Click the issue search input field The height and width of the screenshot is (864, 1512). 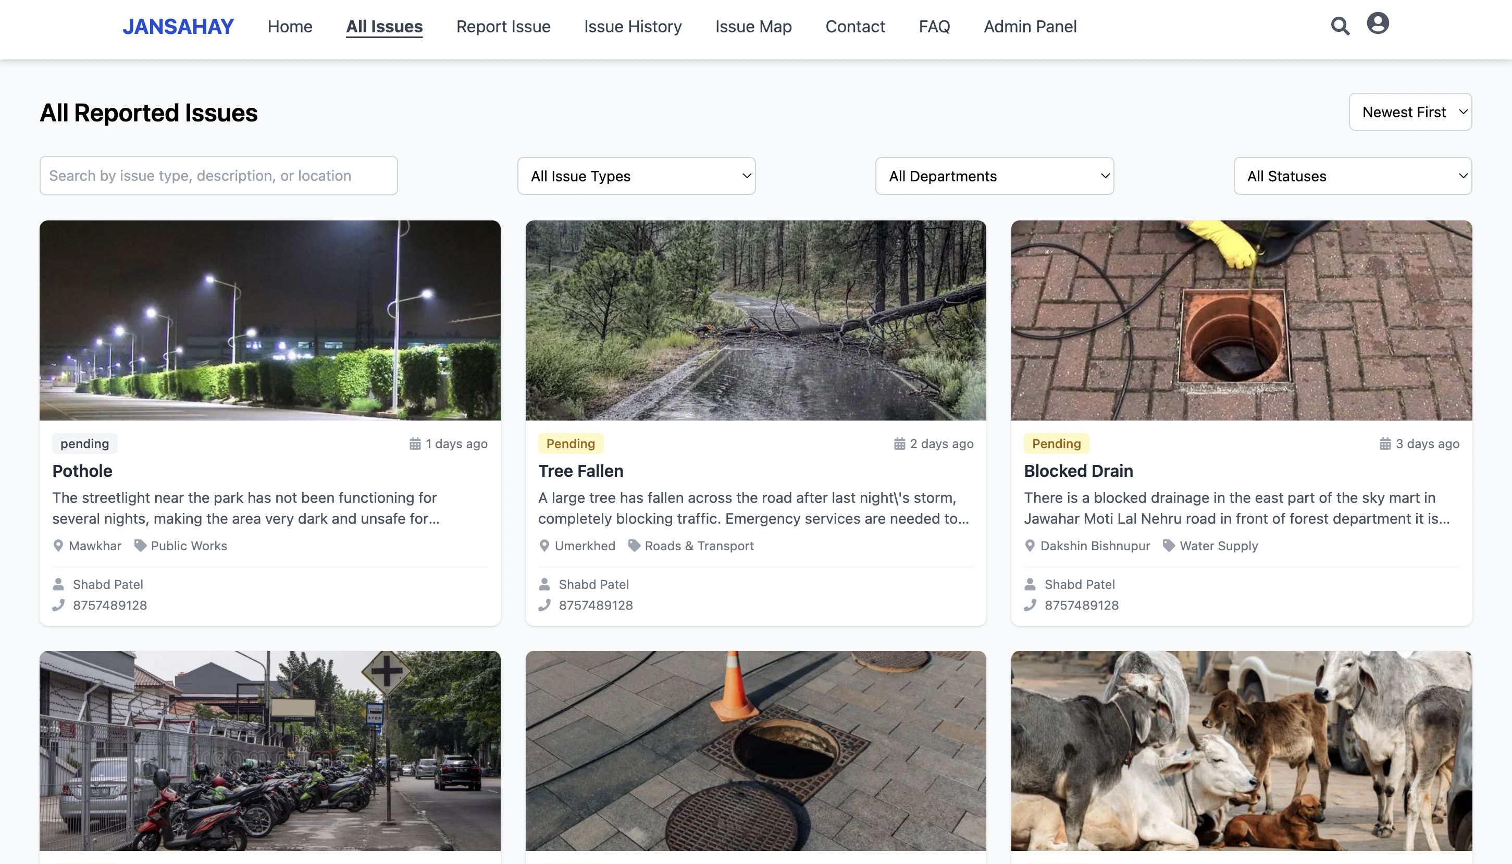coord(218,176)
